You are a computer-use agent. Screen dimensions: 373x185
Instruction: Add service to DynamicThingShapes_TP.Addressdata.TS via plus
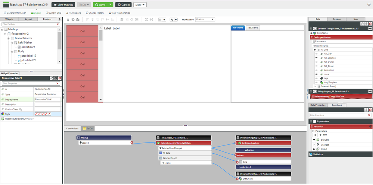(370, 28)
